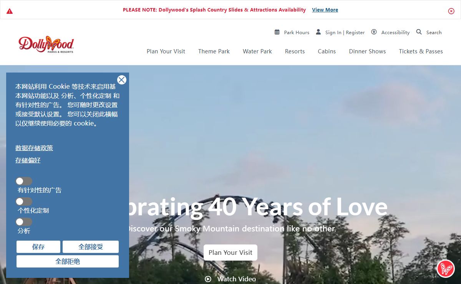Open Search text link
This screenshot has height=284, width=461.
tap(434, 33)
